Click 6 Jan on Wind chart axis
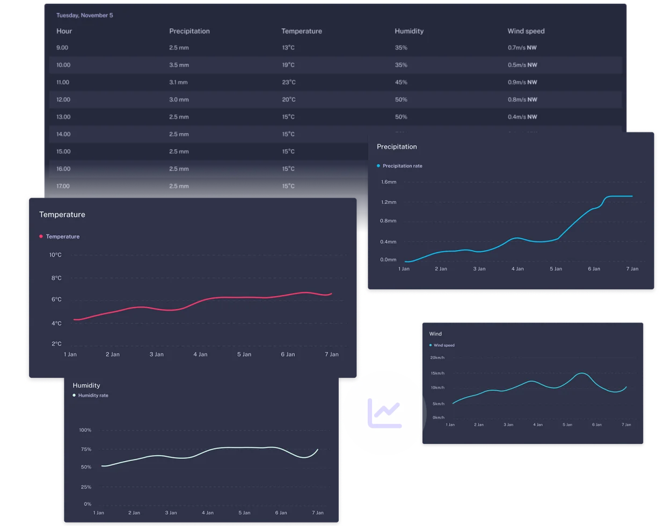671x526 pixels. pos(596,425)
